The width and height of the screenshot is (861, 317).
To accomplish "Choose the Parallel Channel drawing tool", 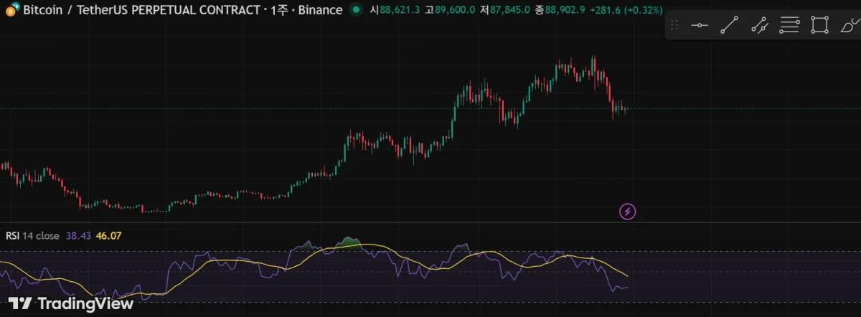I will pyautogui.click(x=759, y=26).
